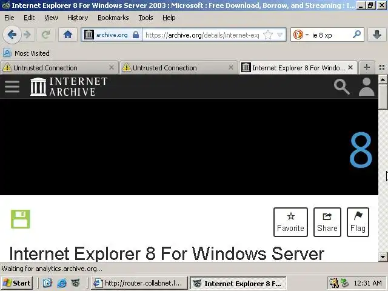
Task: Open the Windows Start menu
Action: point(17,283)
